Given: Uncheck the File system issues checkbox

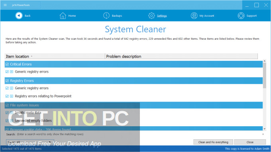Looking at the screenshot, I should click(x=7, y=105).
